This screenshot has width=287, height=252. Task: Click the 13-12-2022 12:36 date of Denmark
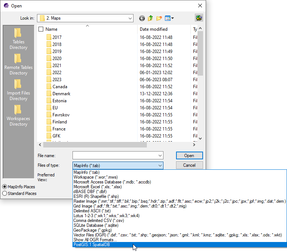[x=156, y=93]
